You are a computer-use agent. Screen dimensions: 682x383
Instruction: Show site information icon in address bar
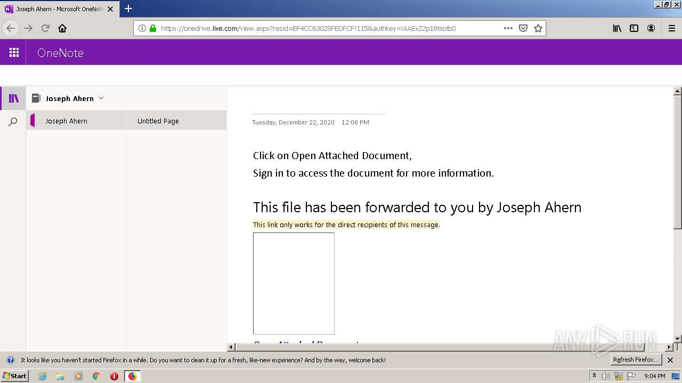coord(142,28)
